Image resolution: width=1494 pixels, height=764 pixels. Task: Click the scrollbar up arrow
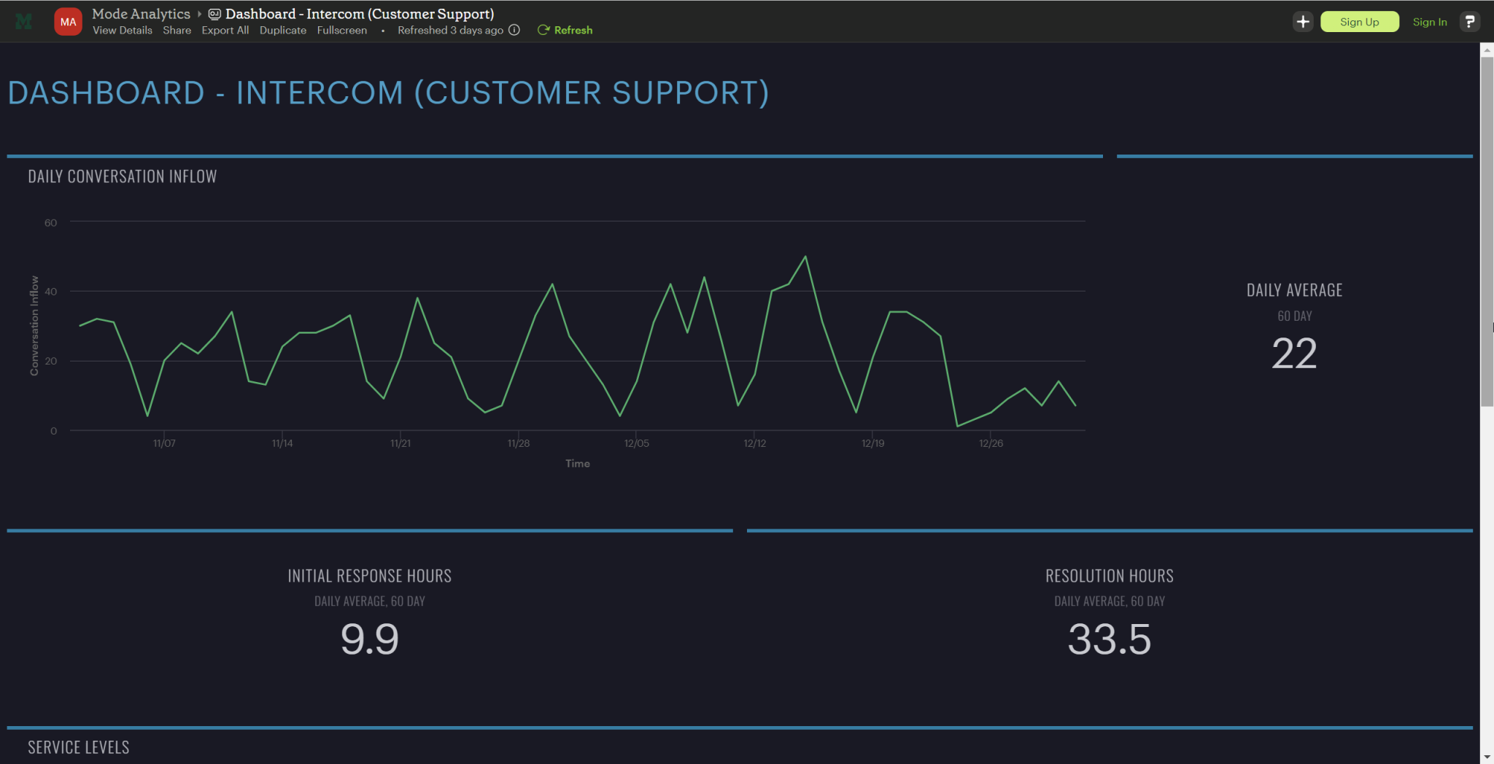pos(1487,50)
